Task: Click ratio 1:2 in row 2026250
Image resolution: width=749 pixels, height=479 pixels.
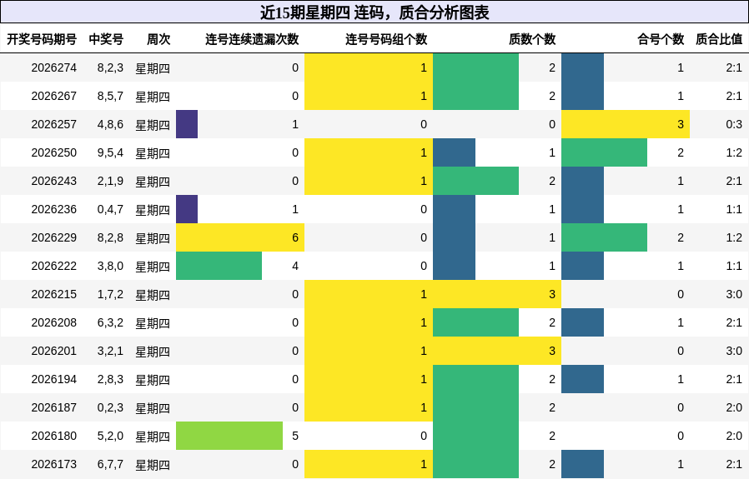Action: (x=734, y=152)
